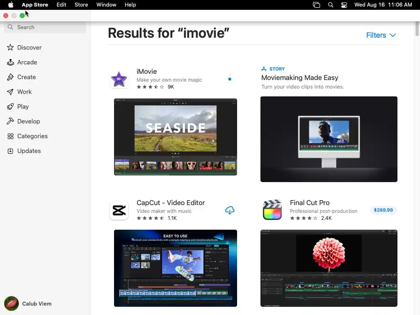Go to Develop section label
Screen dimensions: 420x315
[x=28, y=121]
